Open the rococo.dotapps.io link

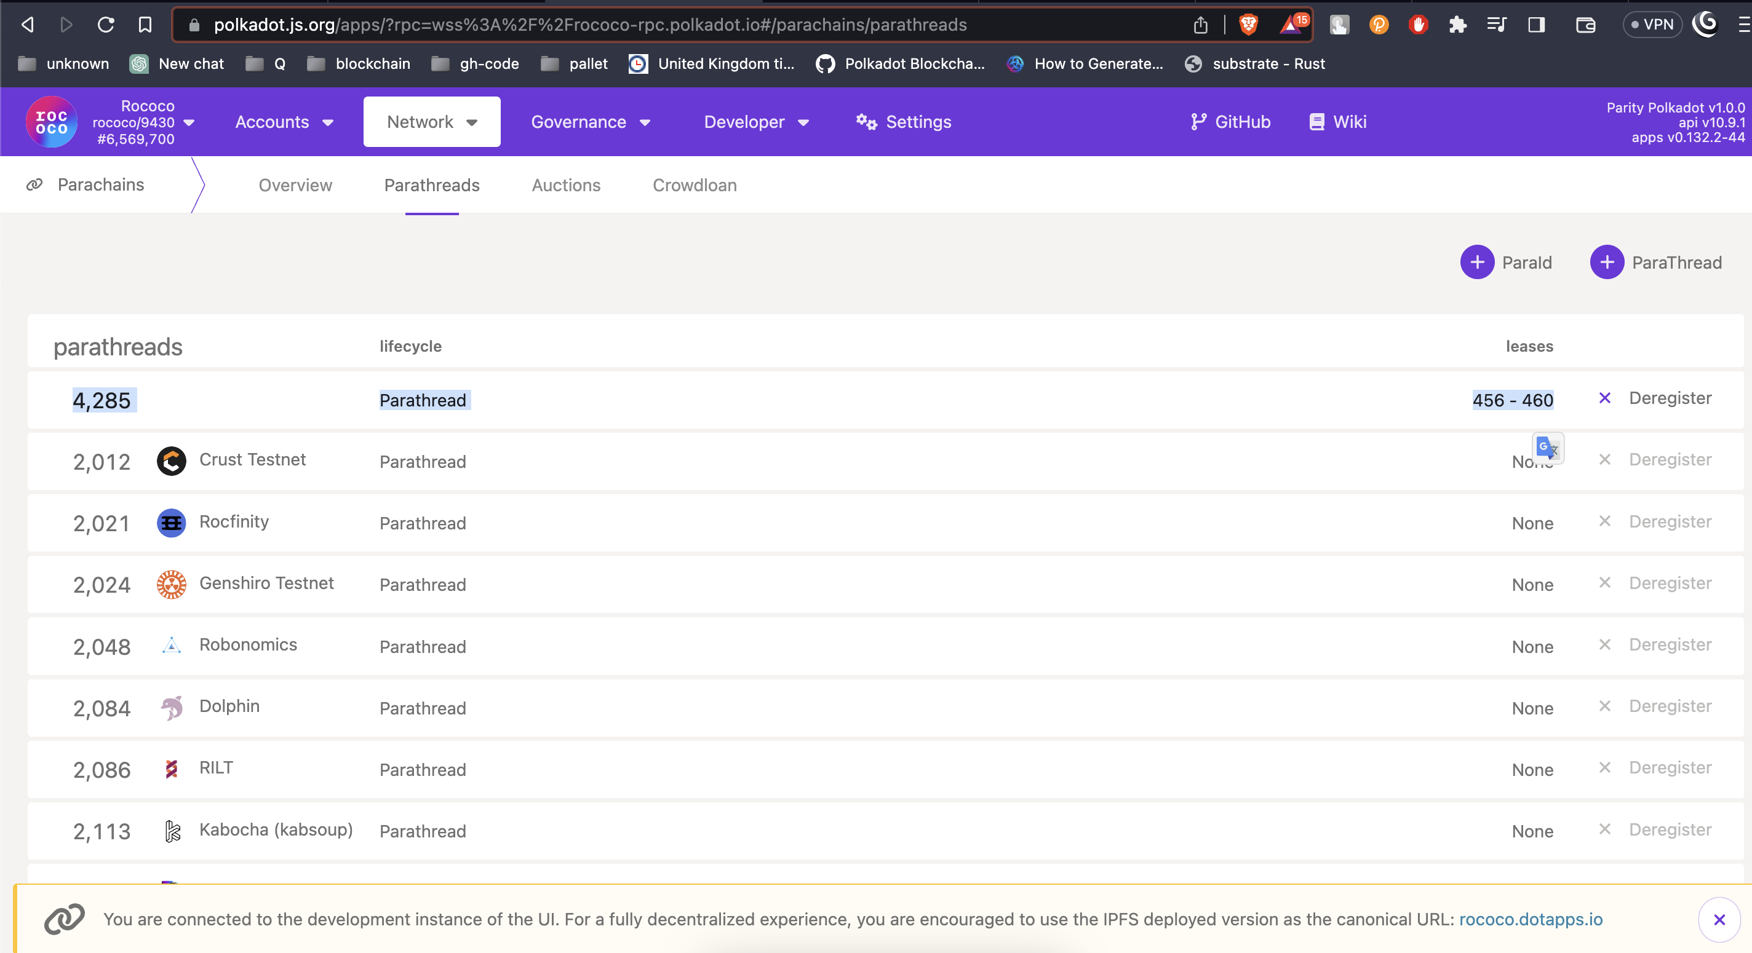[x=1531, y=919]
